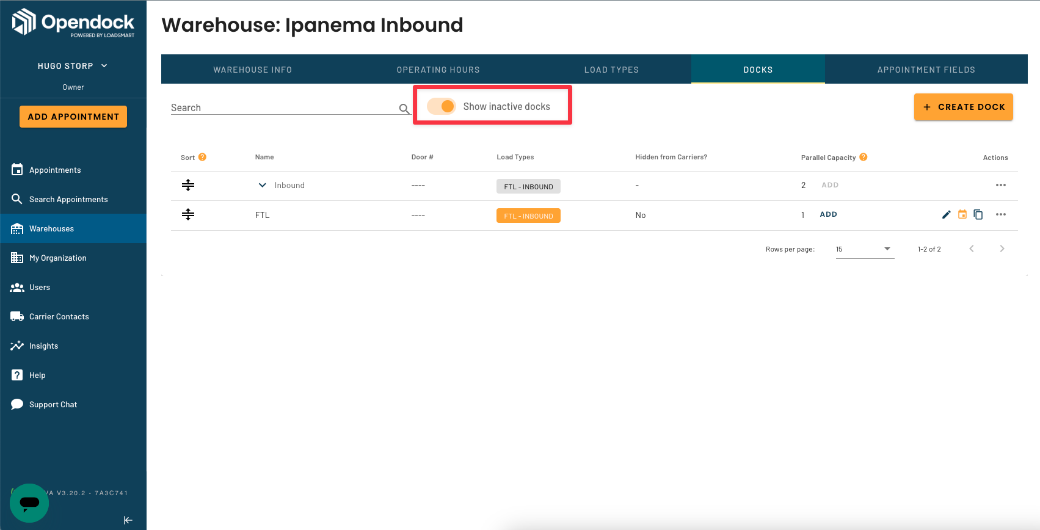This screenshot has width=1040, height=530.
Task: Click the Parallel Capacity help icon
Action: click(x=864, y=157)
